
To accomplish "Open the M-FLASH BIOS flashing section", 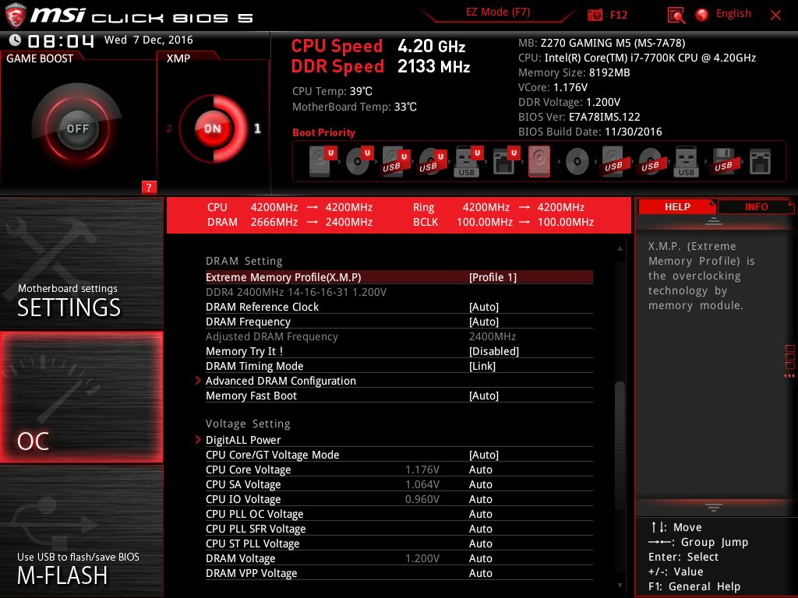I will click(81, 531).
